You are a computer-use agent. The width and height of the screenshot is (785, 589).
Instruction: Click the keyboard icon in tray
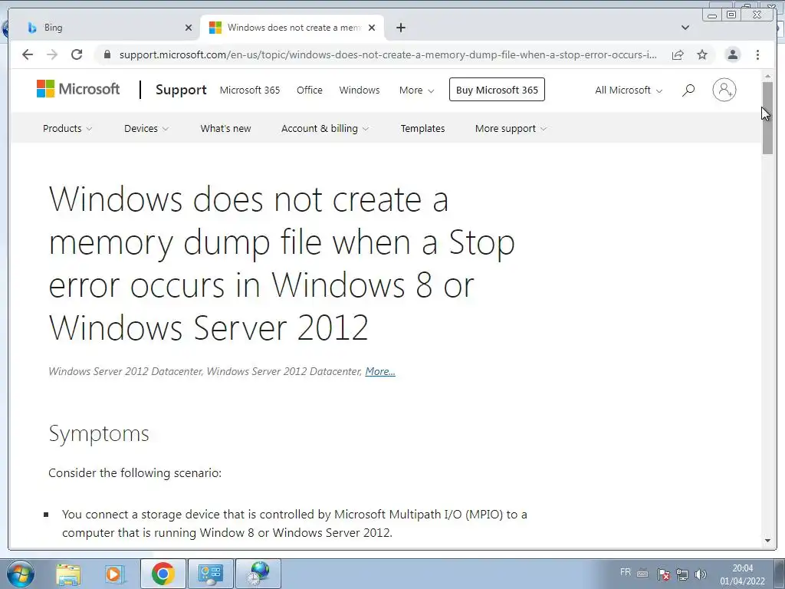coord(642,574)
